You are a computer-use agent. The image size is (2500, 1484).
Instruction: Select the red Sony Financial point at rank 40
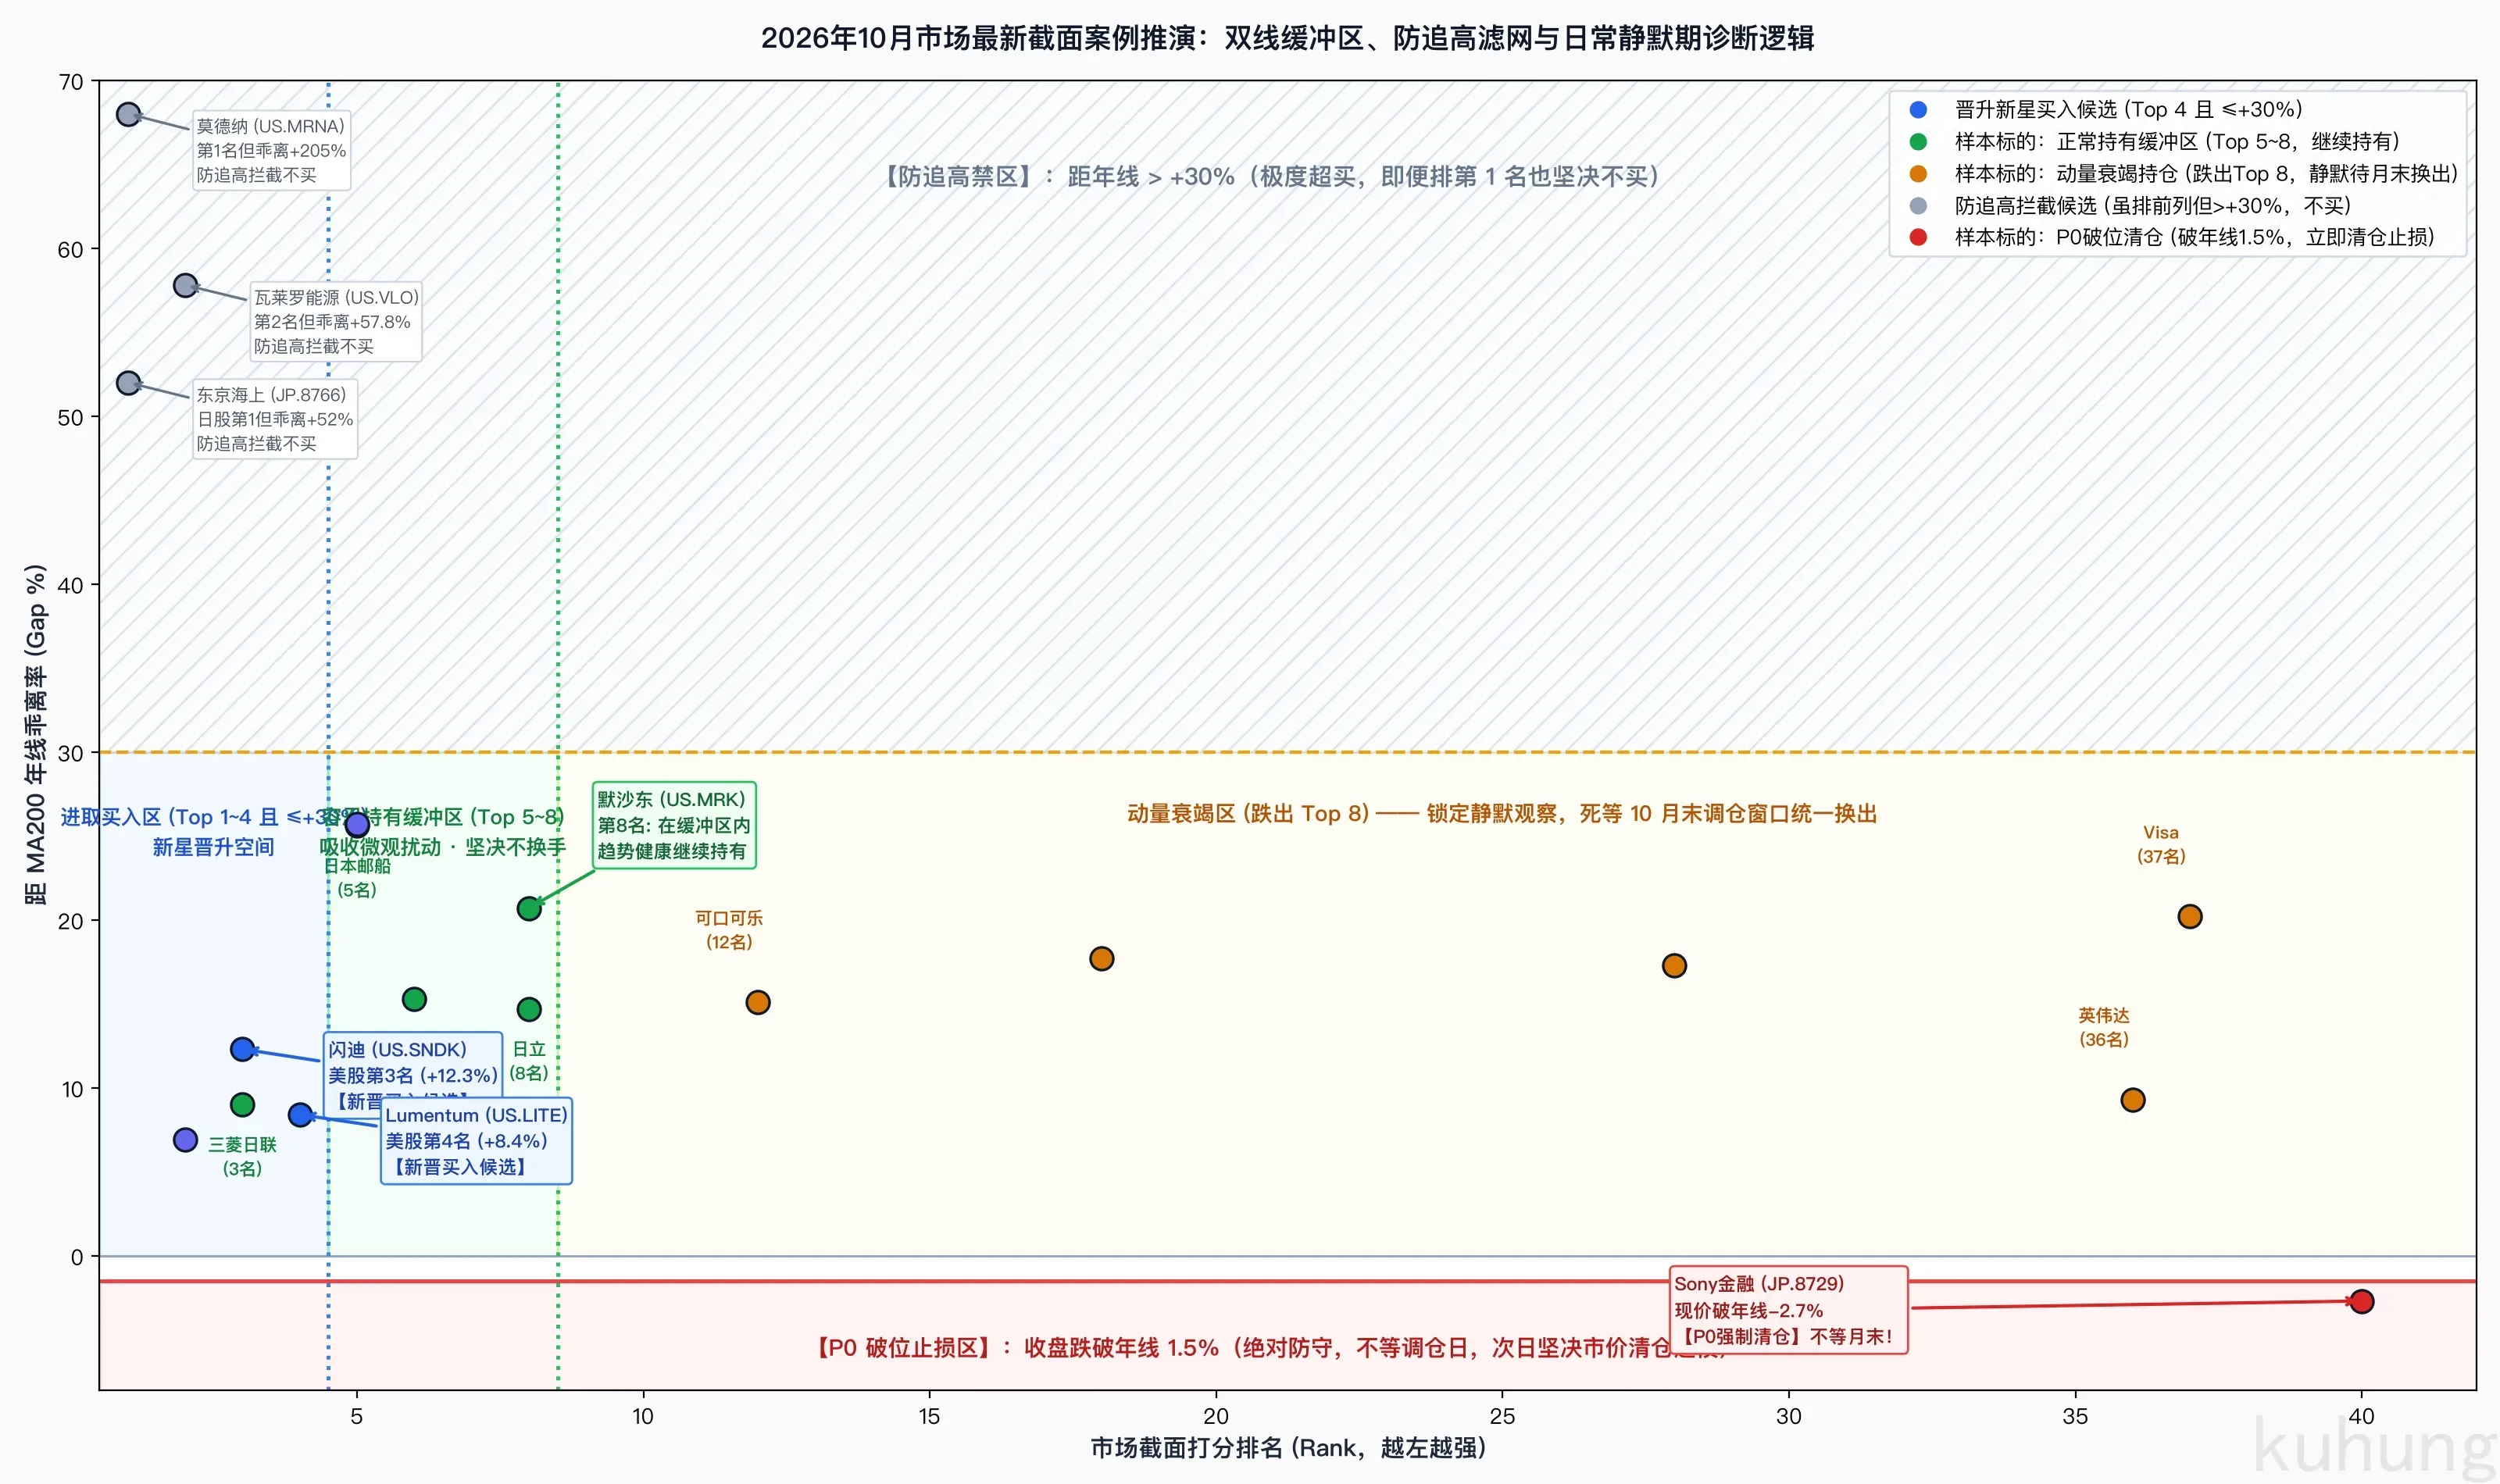(x=2361, y=1301)
